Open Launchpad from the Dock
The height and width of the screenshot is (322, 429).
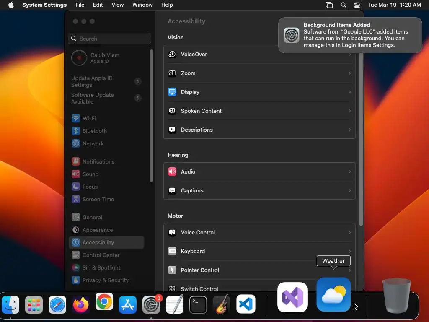pos(34,304)
